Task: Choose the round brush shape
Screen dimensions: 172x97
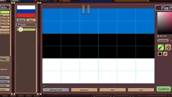Action: pyautogui.click(x=160, y=54)
